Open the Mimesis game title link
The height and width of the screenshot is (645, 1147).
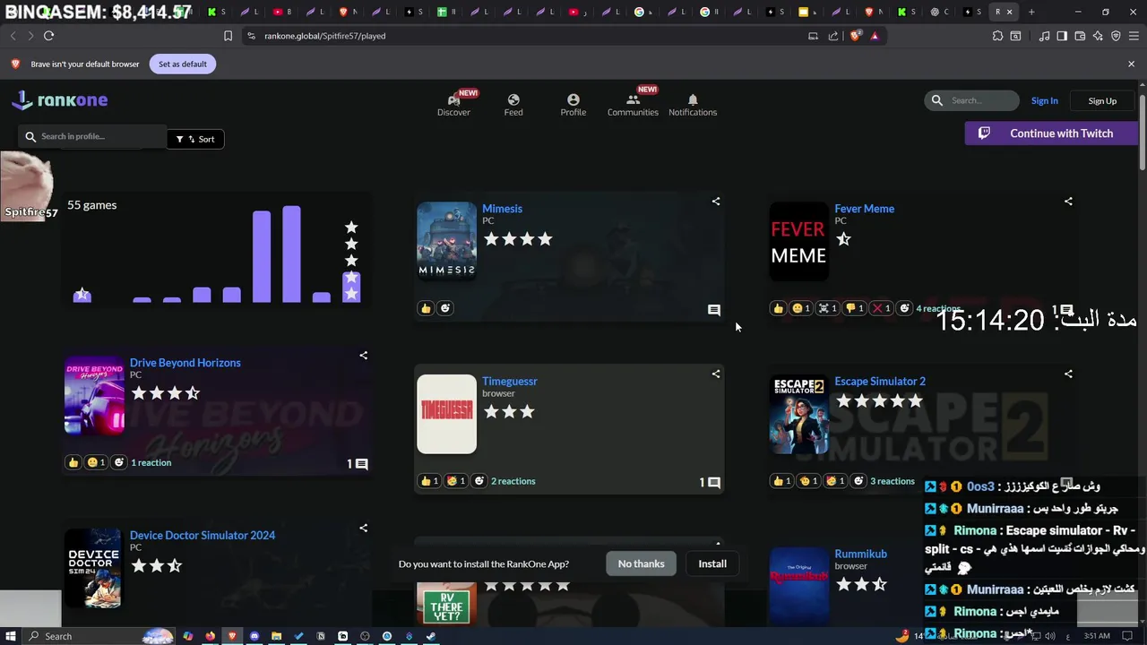click(x=502, y=209)
